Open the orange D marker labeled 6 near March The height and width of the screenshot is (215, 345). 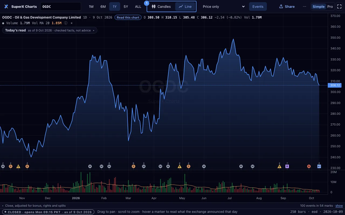[x=133, y=166]
